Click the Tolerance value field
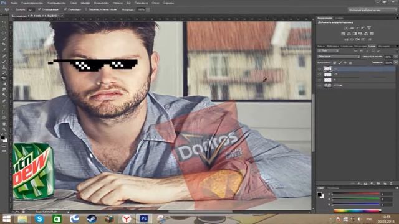Viewport: 399px width, 224px height. pyautogui.click(x=31, y=10)
